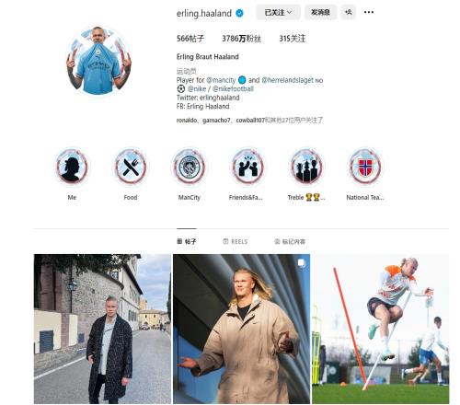
Task: Open the training jump photo post
Action: click(x=381, y=329)
